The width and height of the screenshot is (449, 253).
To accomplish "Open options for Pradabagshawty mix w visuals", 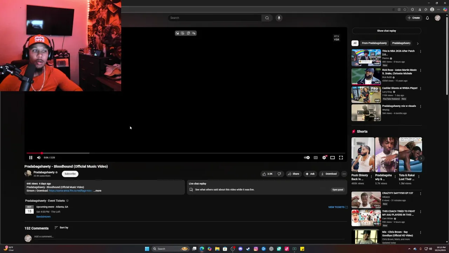I will point(421,106).
